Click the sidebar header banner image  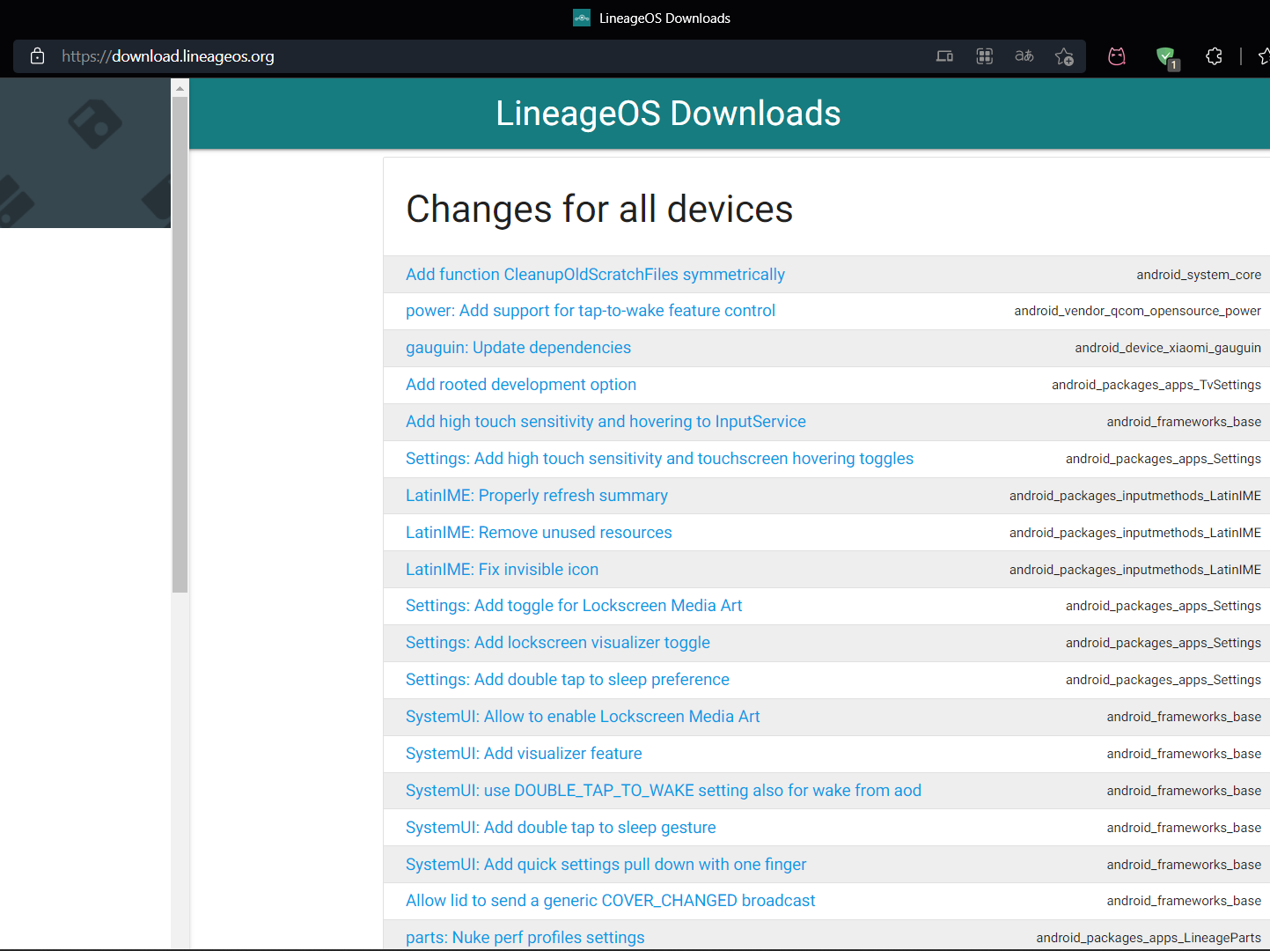[x=85, y=153]
